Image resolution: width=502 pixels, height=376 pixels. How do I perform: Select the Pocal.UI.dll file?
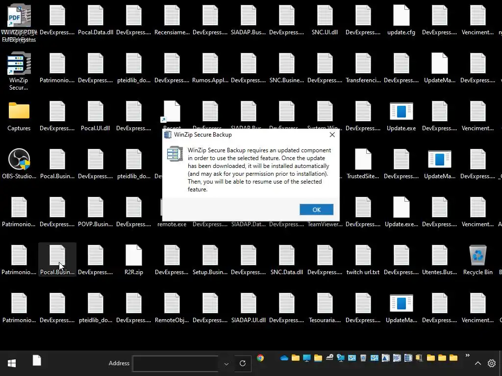(96, 116)
